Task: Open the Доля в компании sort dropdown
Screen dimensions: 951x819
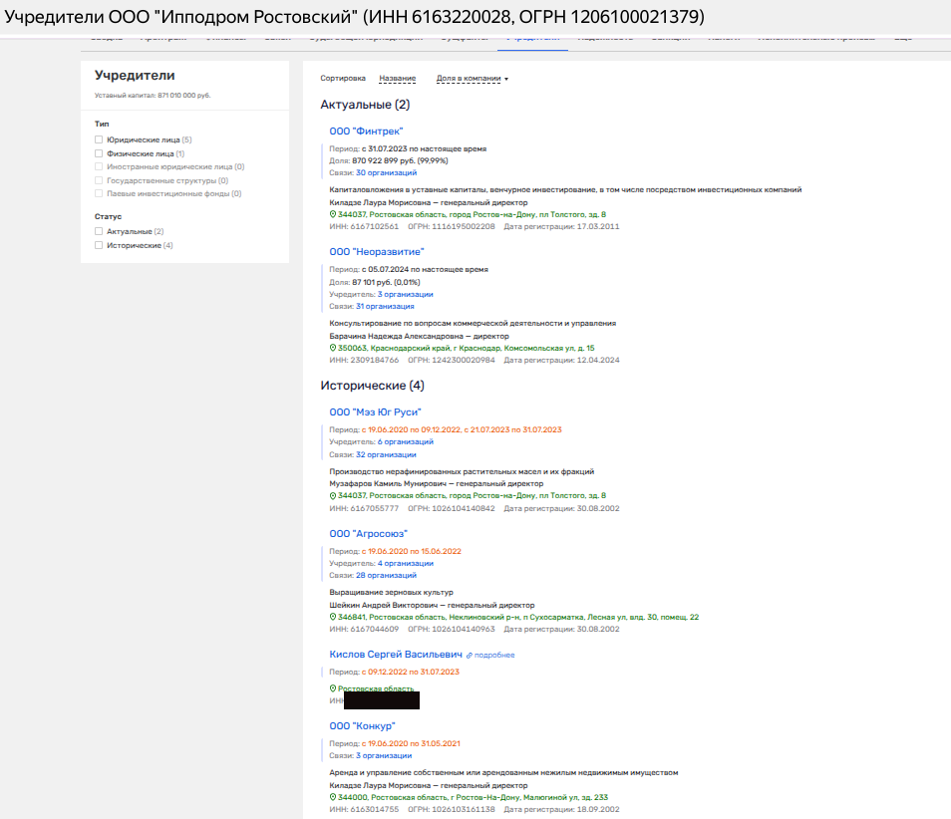Action: (x=472, y=78)
